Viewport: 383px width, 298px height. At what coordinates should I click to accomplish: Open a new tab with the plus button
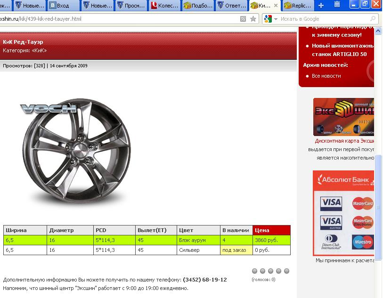[321, 5]
